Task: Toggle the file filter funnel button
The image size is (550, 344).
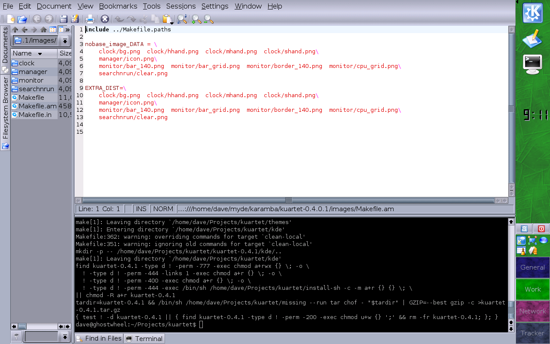Action: [x=17, y=337]
